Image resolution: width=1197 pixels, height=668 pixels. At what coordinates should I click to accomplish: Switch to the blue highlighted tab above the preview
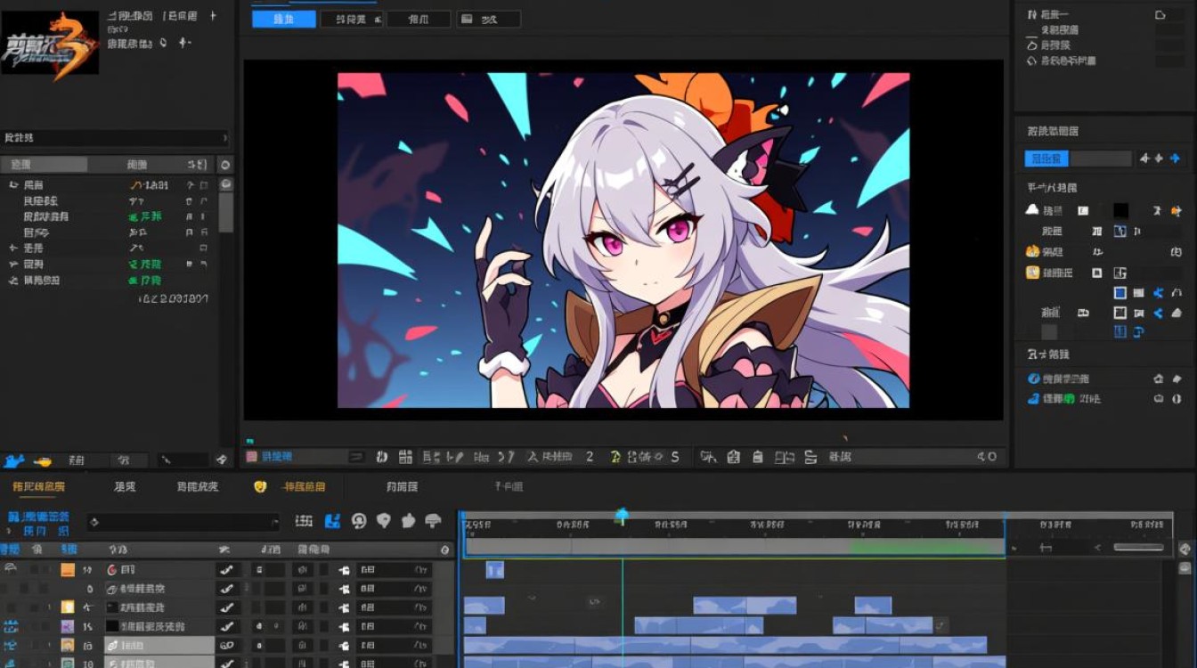(x=284, y=19)
